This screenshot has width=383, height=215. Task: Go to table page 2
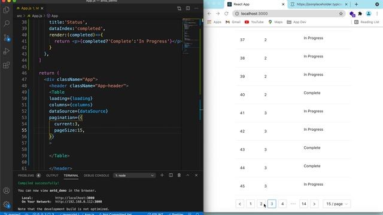(261, 204)
